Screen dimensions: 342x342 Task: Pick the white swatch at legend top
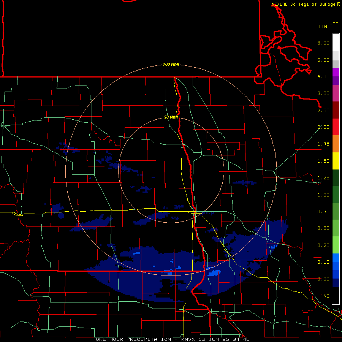tap(336, 43)
